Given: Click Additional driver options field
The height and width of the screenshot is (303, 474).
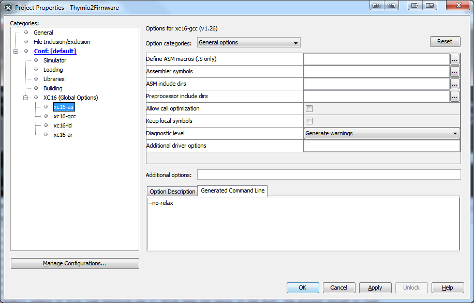Looking at the screenshot, I should [382, 146].
